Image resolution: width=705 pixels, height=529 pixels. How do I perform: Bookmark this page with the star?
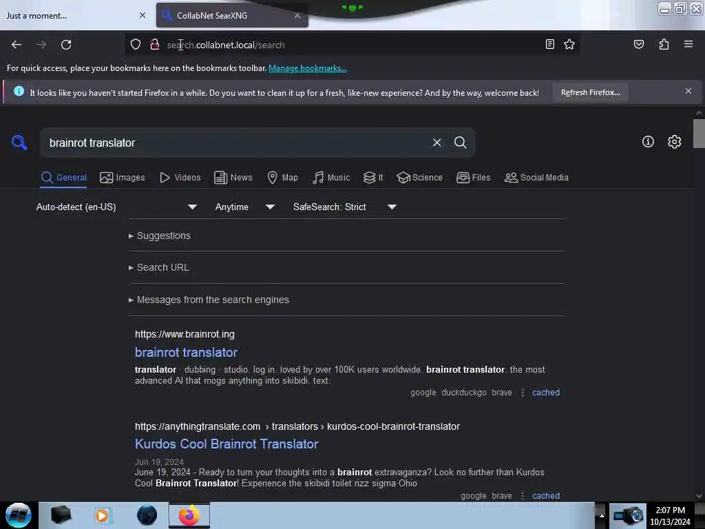click(569, 44)
